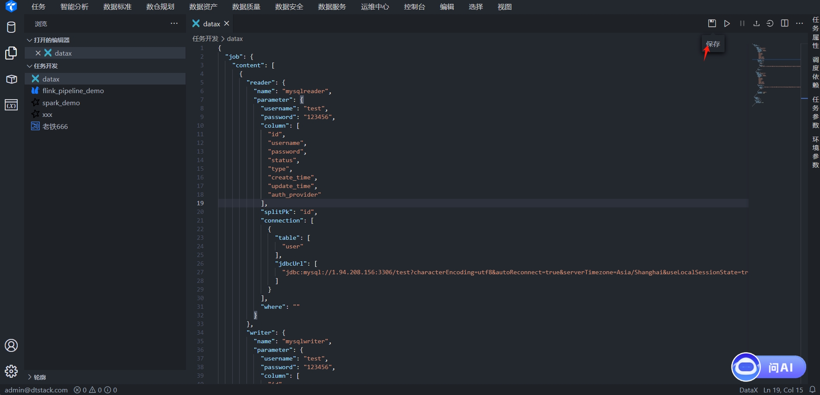
Task: Open the (x) variables activity icon
Action: click(x=11, y=105)
